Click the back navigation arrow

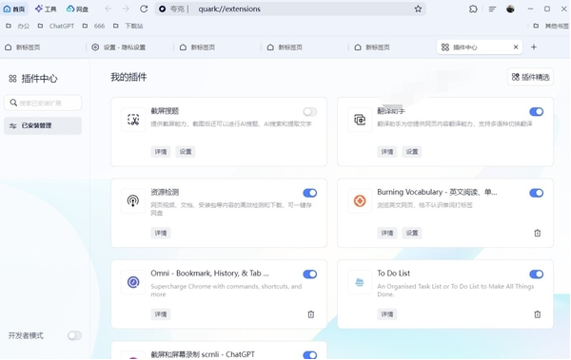click(108, 9)
